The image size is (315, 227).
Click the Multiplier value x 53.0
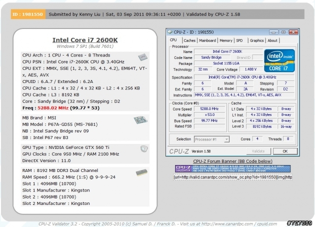point(209,114)
